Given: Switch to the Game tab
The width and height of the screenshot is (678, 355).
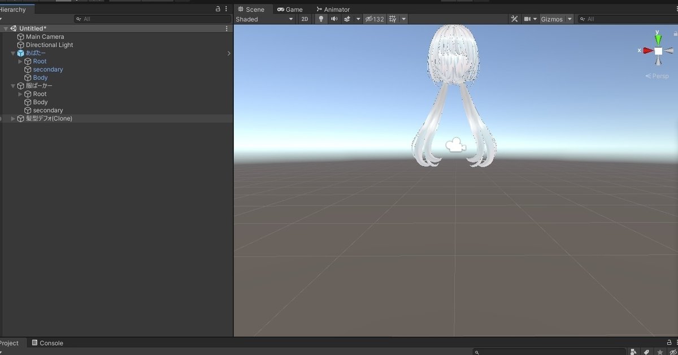Looking at the screenshot, I should [290, 9].
